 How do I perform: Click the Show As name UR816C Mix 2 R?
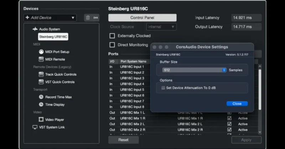click(190, 129)
